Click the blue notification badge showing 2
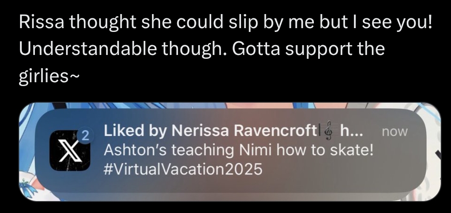 pos(85,136)
